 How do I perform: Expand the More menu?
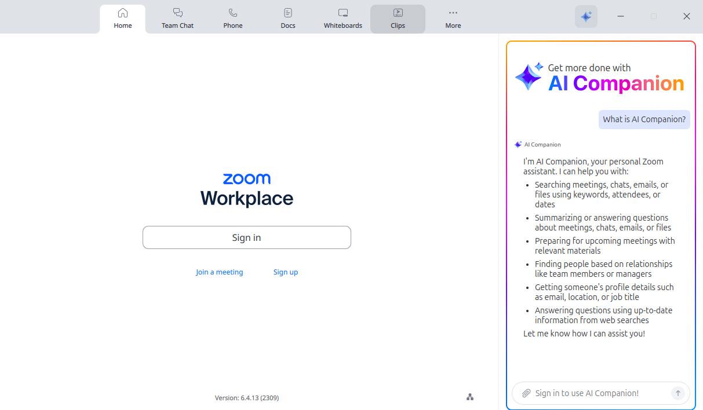click(453, 19)
